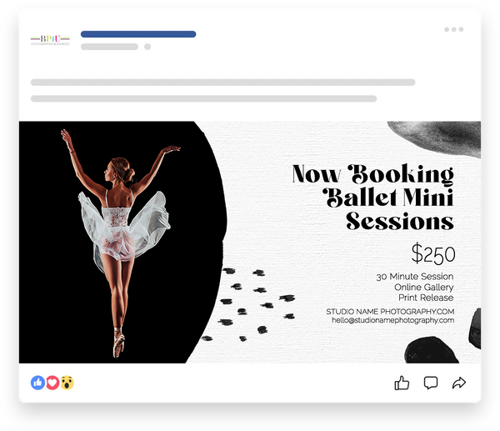This screenshot has width=500, height=431.
Task: Click '30 Minute Session' text
Action: pyautogui.click(x=414, y=276)
